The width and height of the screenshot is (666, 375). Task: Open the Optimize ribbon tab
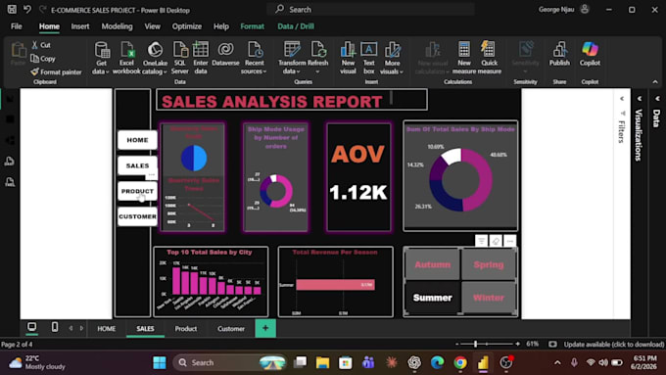(187, 26)
